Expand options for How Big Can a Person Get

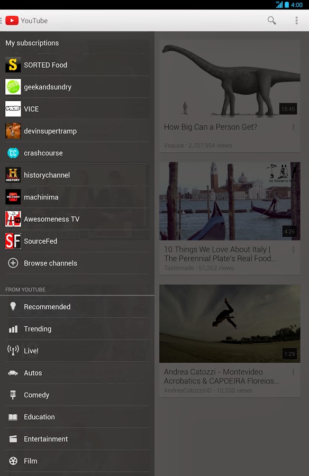click(293, 127)
